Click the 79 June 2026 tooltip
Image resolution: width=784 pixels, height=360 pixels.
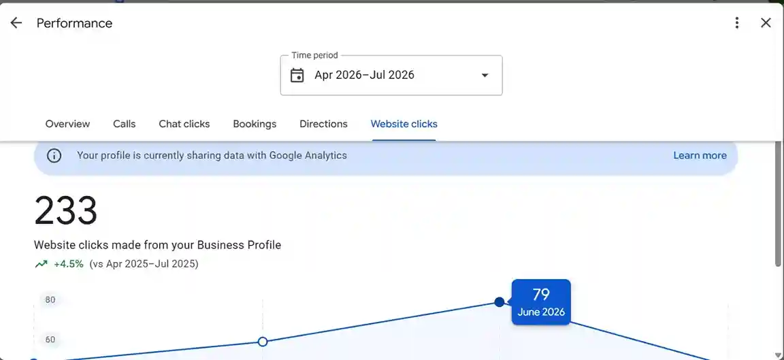click(541, 302)
